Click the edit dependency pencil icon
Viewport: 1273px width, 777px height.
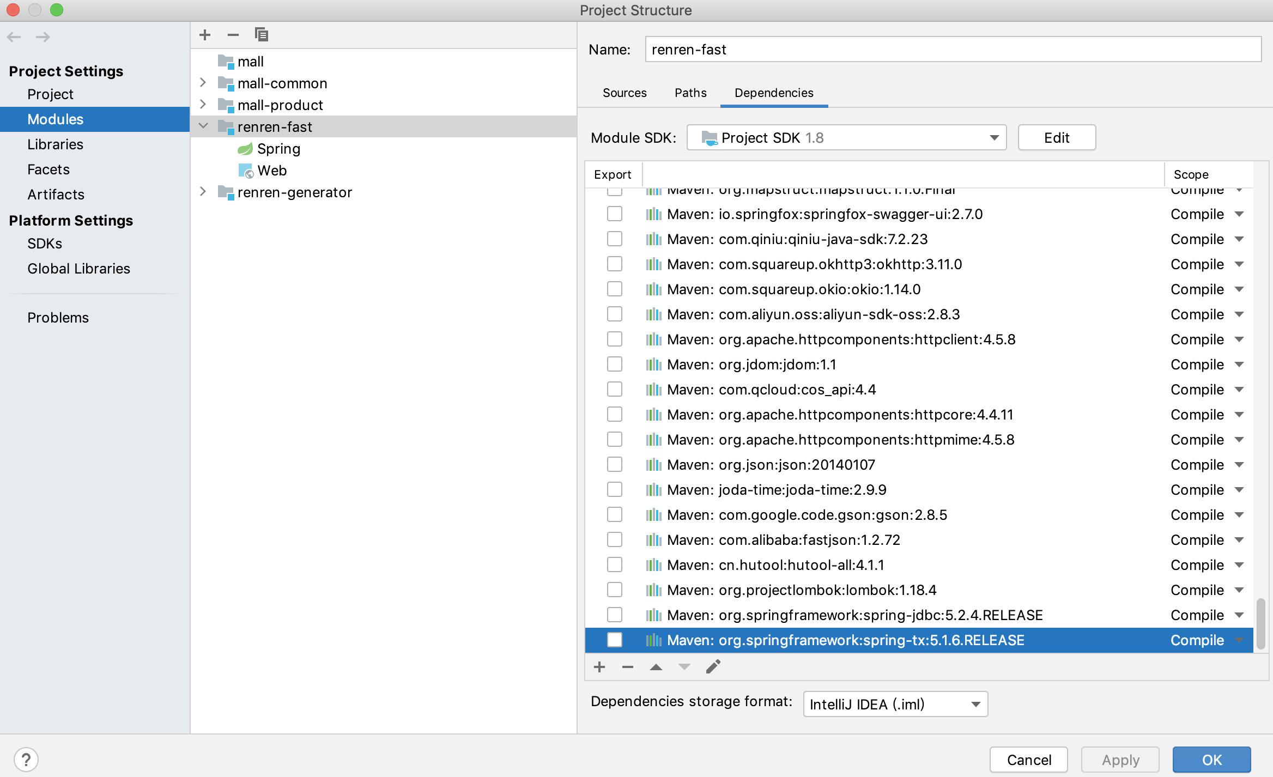(713, 667)
